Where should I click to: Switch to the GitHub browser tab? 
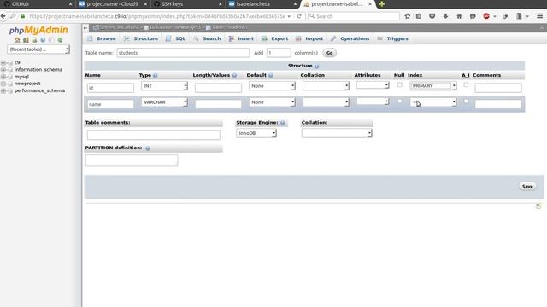point(37,4)
